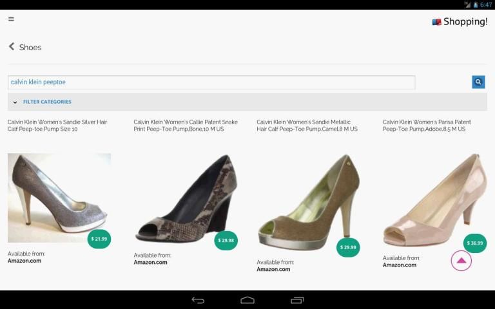Tap the pink scroll-to-top arrow button
This screenshot has width=495, height=309.
click(461, 261)
